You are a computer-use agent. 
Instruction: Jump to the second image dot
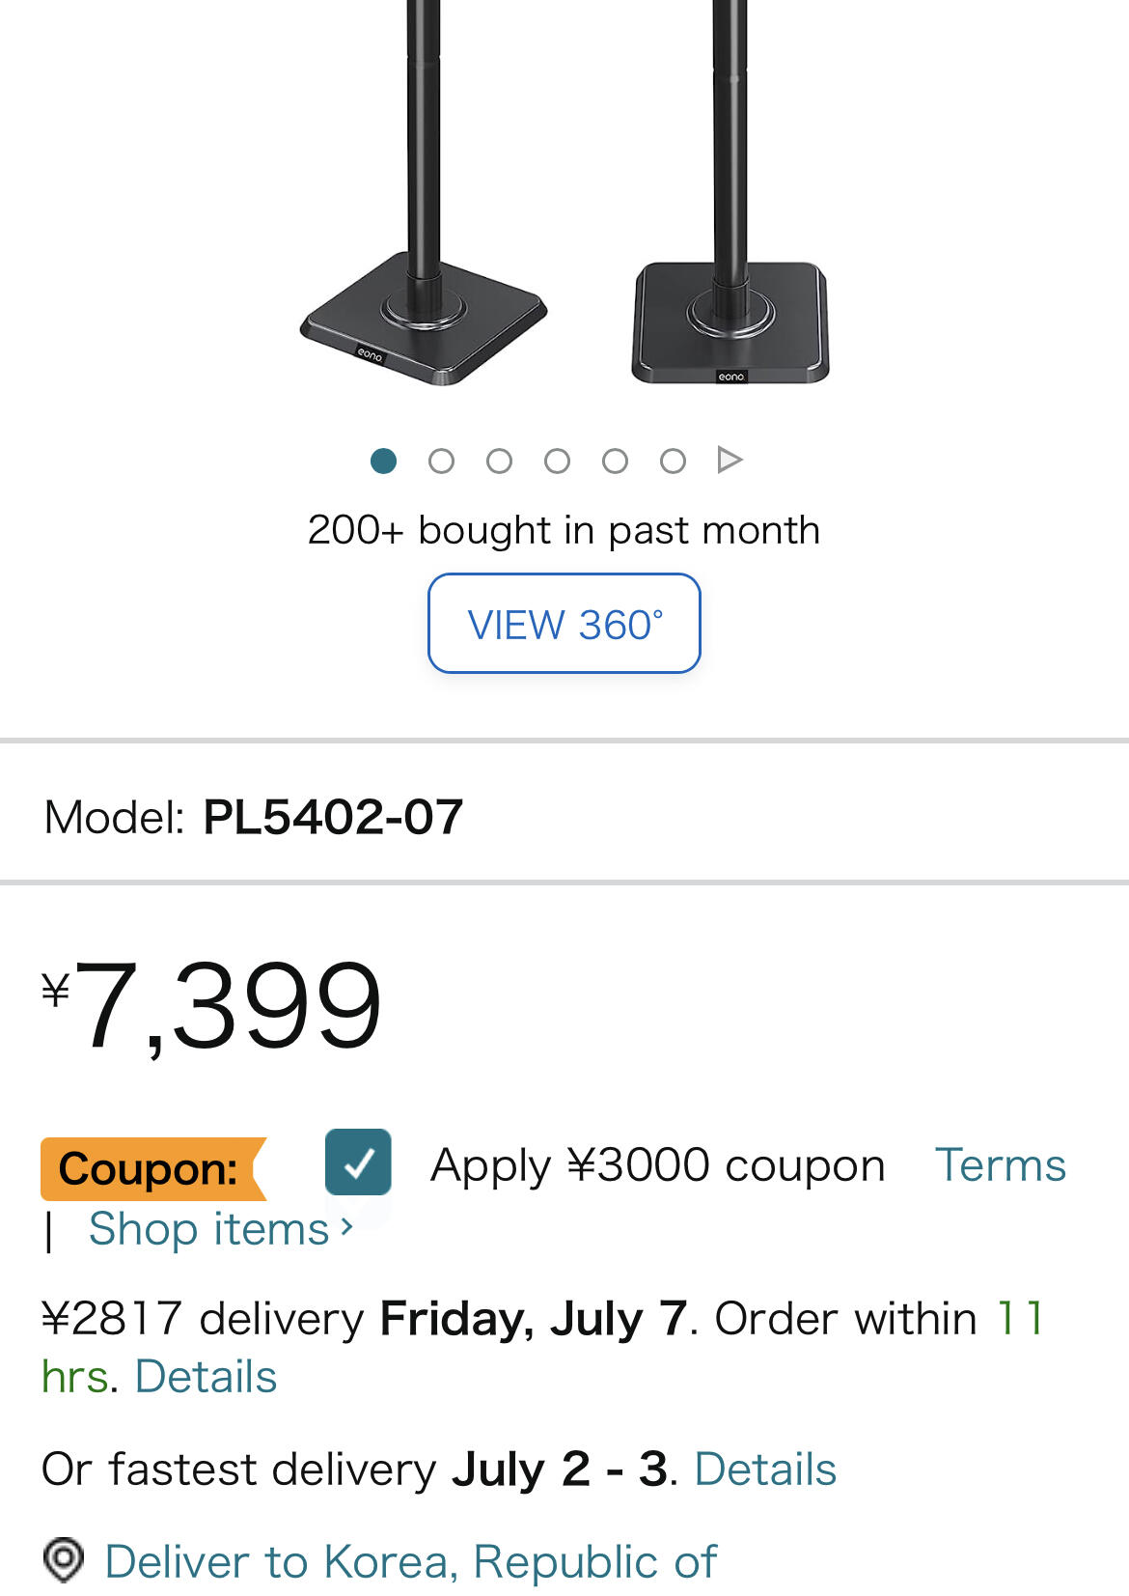tap(441, 461)
